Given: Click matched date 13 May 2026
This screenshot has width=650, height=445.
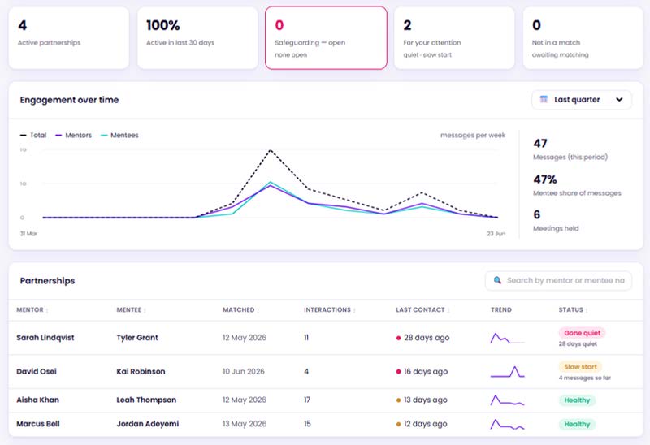Looking at the screenshot, I should coord(245,424).
